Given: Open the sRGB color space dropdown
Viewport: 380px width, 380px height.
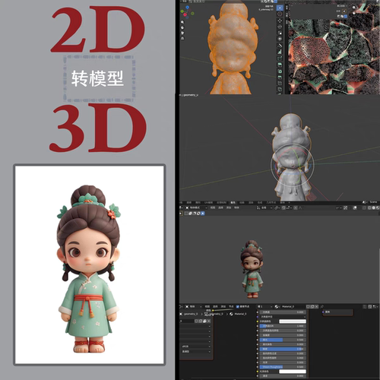Looking at the screenshot, I should pos(195,347).
